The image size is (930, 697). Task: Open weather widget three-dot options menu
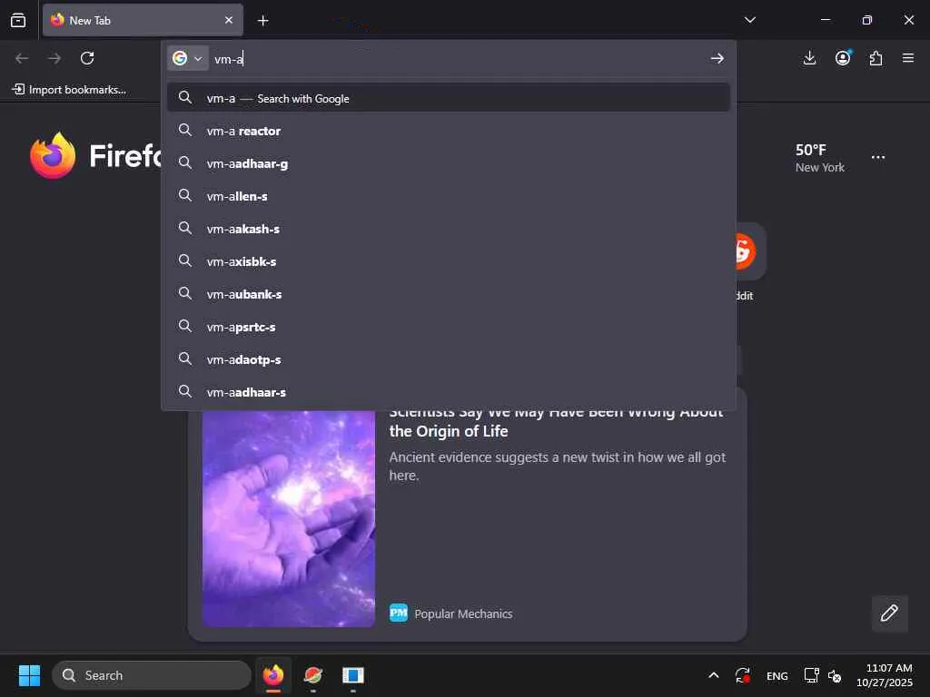coord(878,157)
